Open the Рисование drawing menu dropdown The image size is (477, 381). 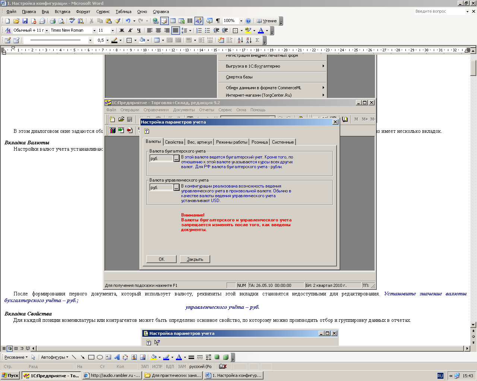coord(16,357)
